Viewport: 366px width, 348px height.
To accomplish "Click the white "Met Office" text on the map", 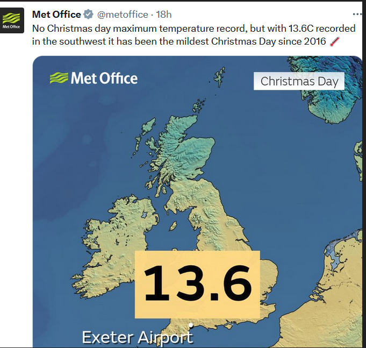I will [104, 79].
